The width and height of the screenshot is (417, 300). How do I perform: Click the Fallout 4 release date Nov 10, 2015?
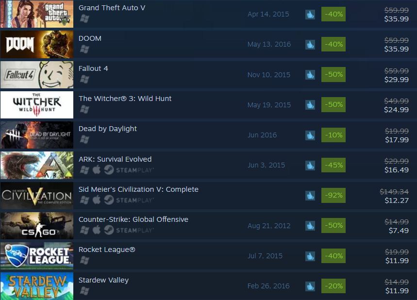pos(269,75)
